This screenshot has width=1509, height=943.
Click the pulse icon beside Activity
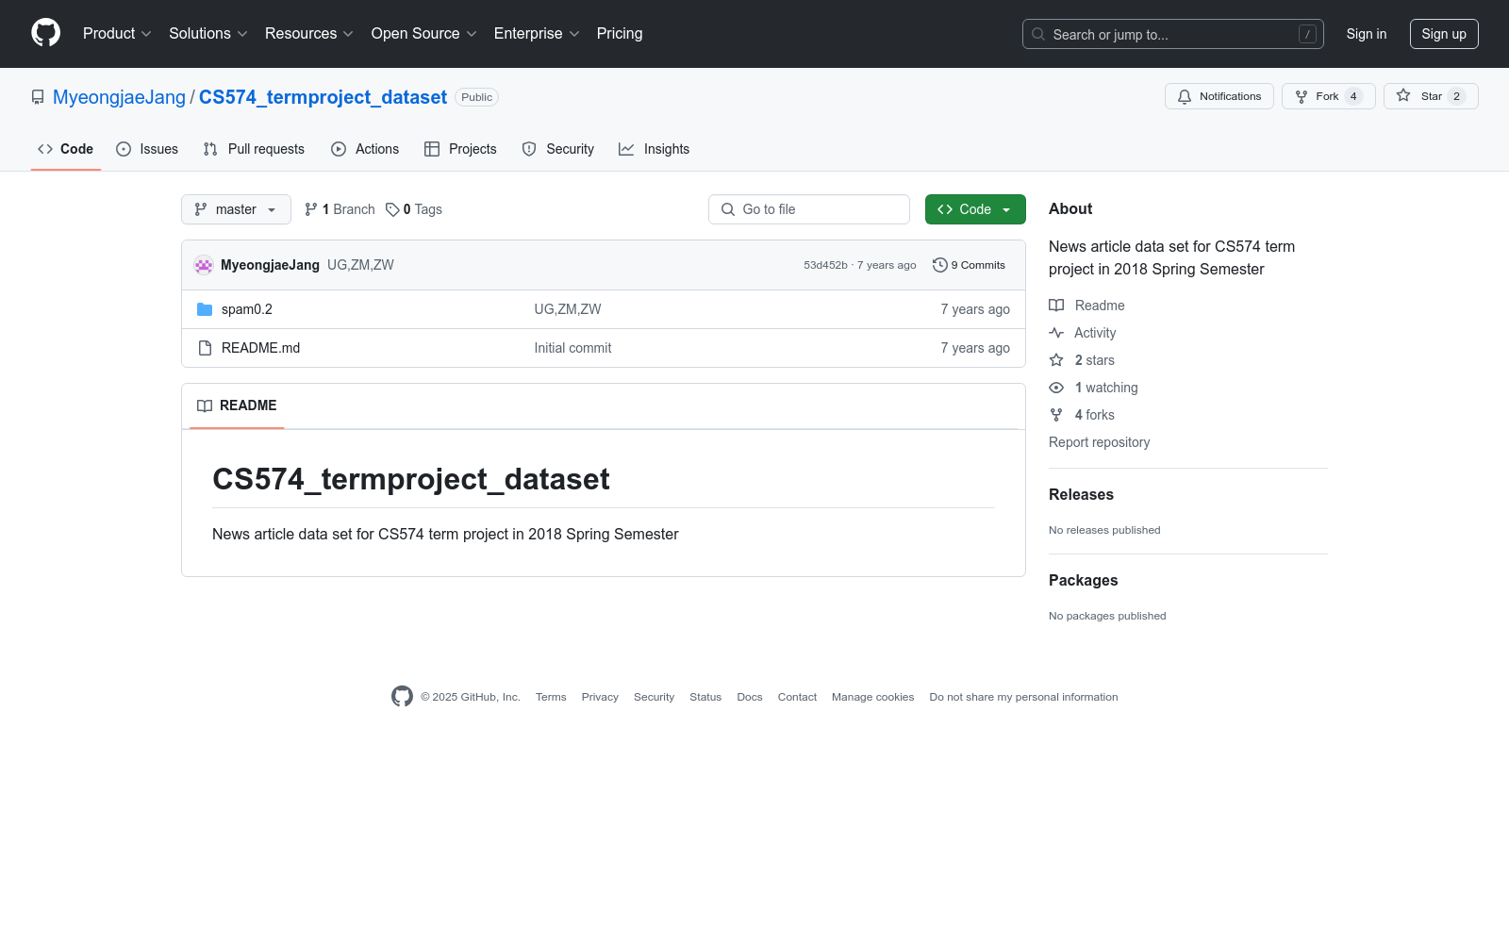[x=1056, y=333]
